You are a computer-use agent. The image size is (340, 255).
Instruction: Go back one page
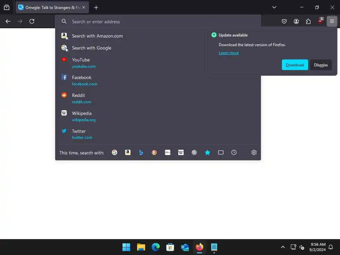tap(8, 21)
